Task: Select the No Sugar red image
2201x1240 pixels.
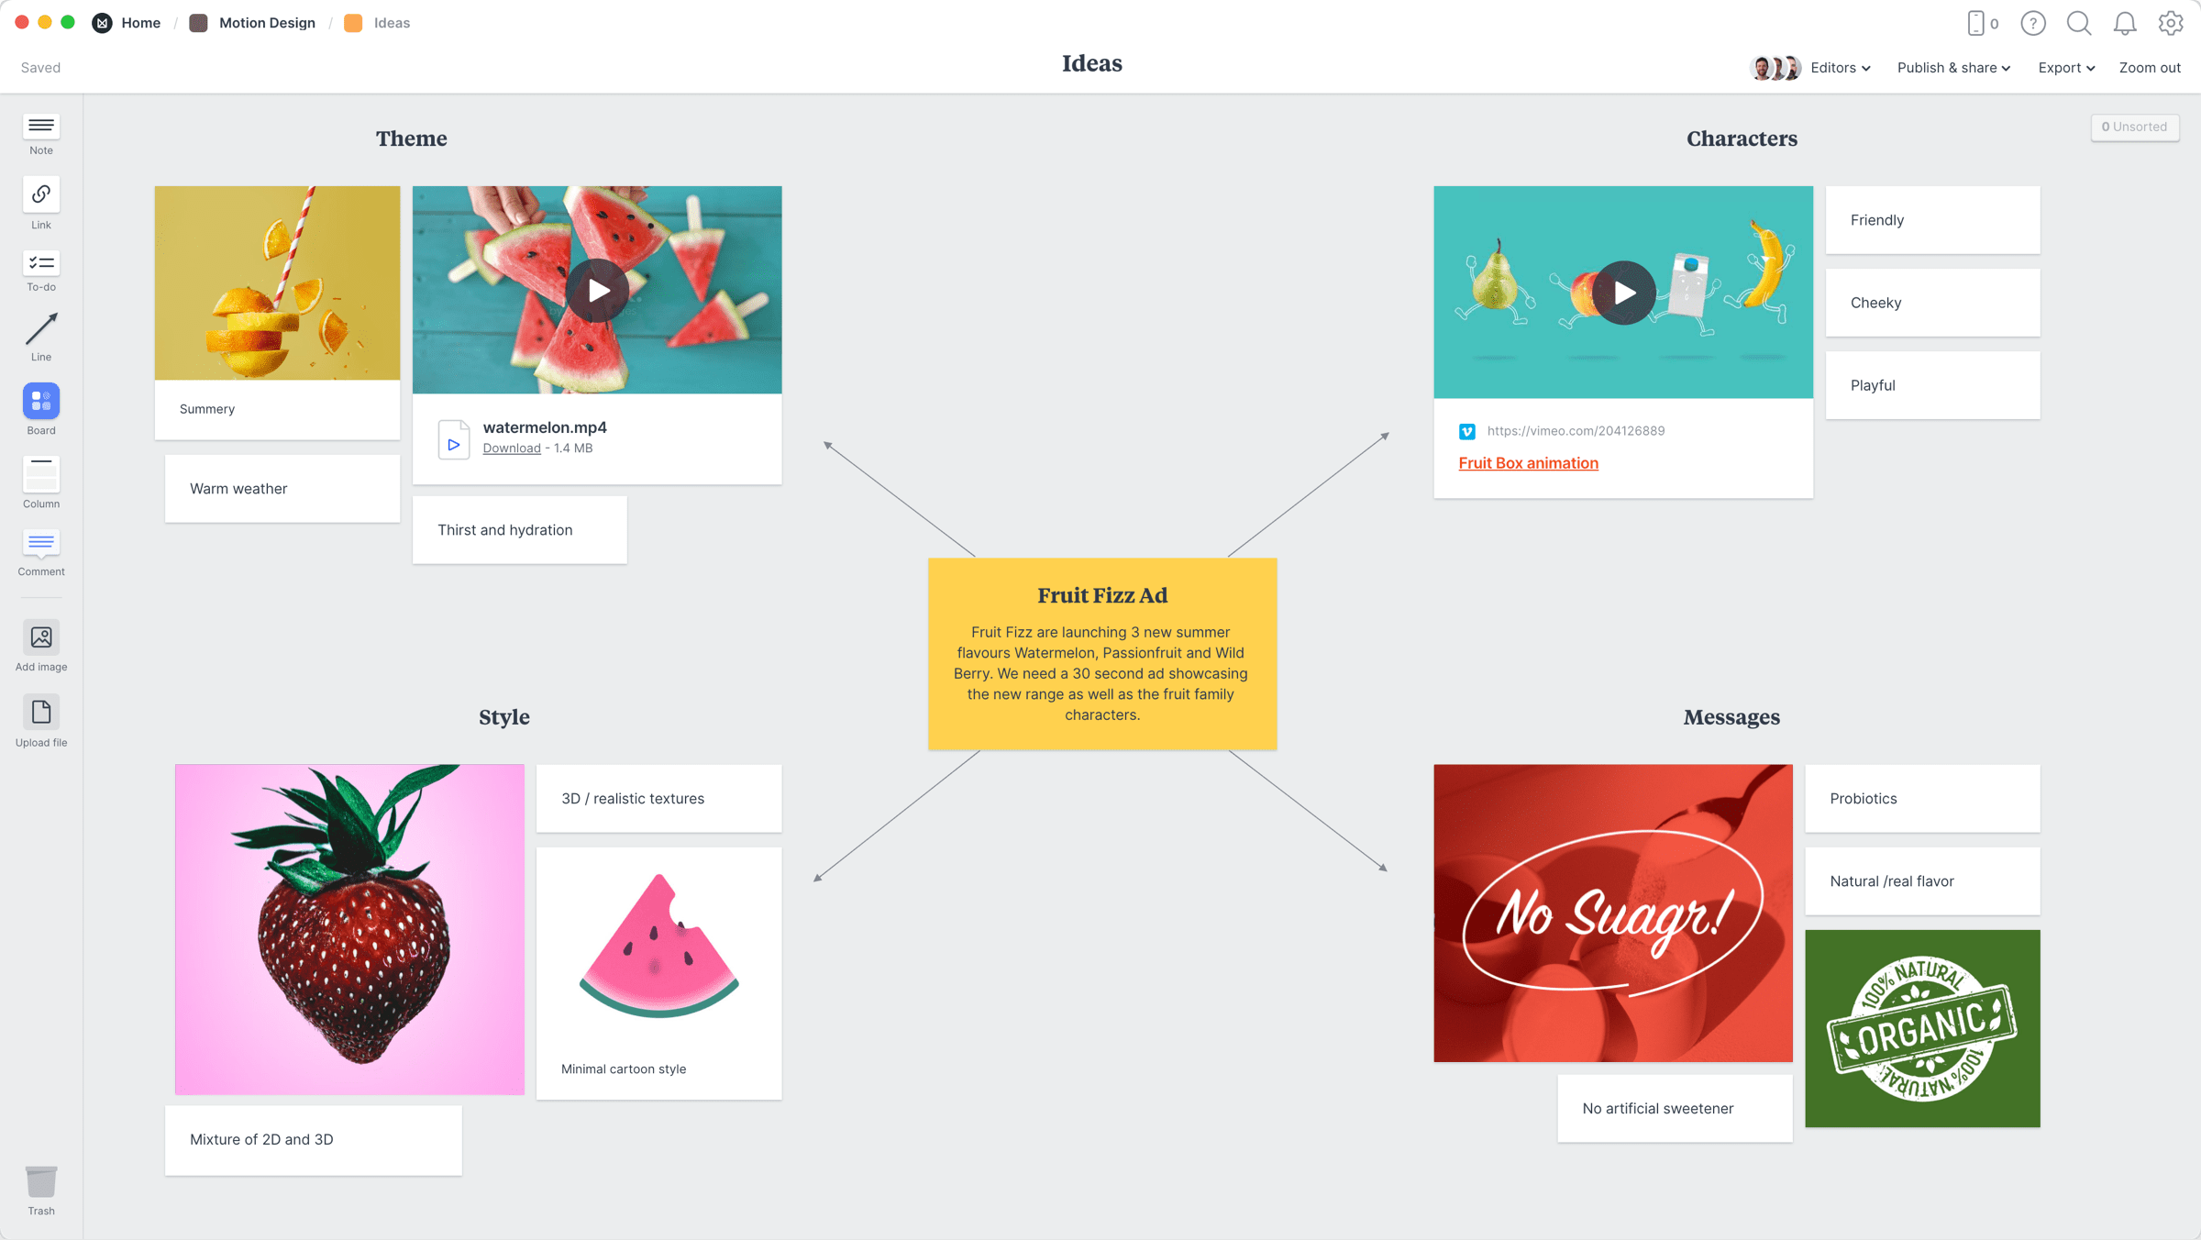Action: [1612, 913]
